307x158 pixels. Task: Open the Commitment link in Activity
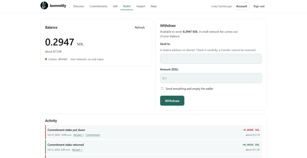[93, 135]
